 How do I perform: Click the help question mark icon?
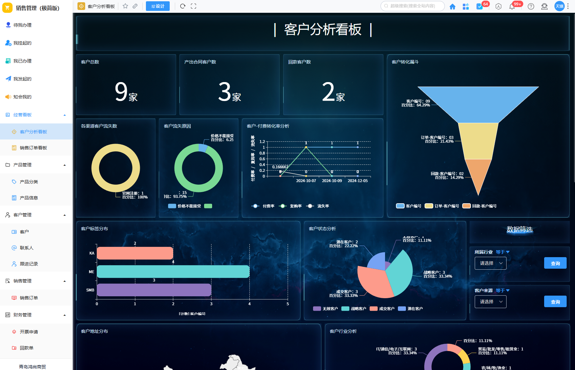[531, 6]
